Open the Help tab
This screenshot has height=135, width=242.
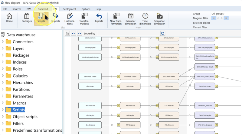[98, 9]
